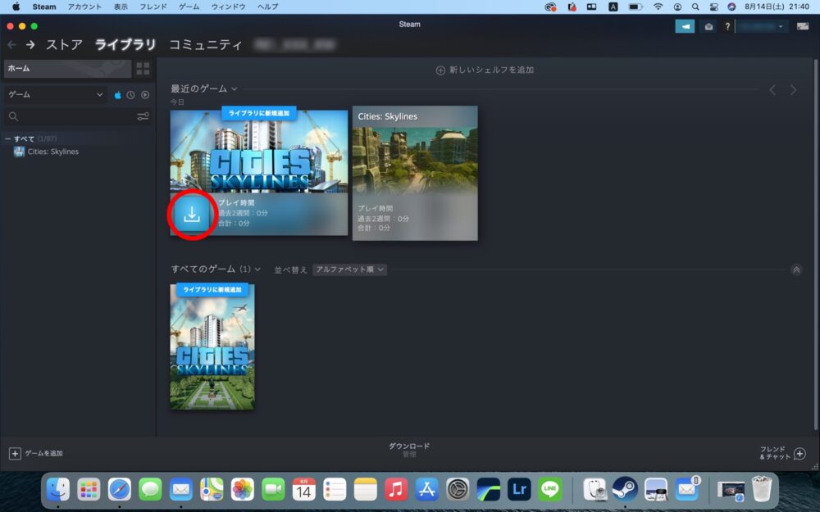Open the ヘルプ menu
The height and width of the screenshot is (512, 820).
pyautogui.click(x=268, y=7)
